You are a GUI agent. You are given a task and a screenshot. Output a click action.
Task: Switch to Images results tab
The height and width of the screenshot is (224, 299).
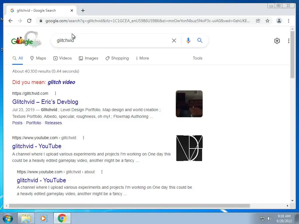(88, 58)
